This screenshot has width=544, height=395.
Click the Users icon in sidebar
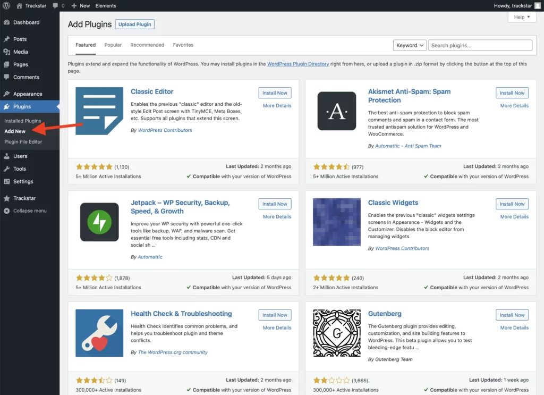pyautogui.click(x=6, y=156)
